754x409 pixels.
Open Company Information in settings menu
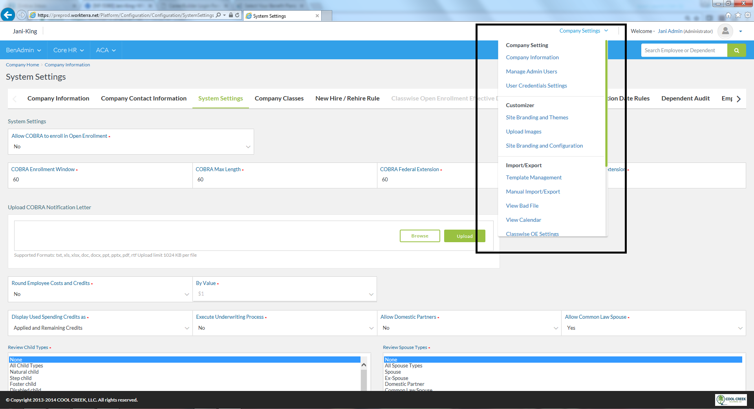[x=532, y=57]
